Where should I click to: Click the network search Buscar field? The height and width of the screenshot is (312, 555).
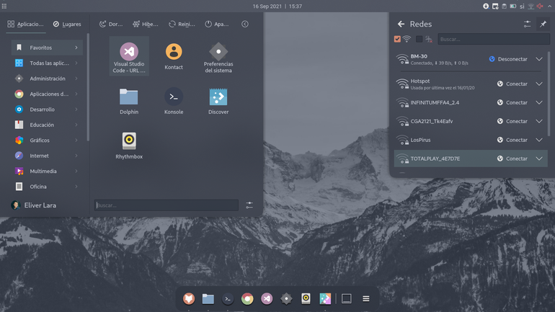pyautogui.click(x=494, y=39)
